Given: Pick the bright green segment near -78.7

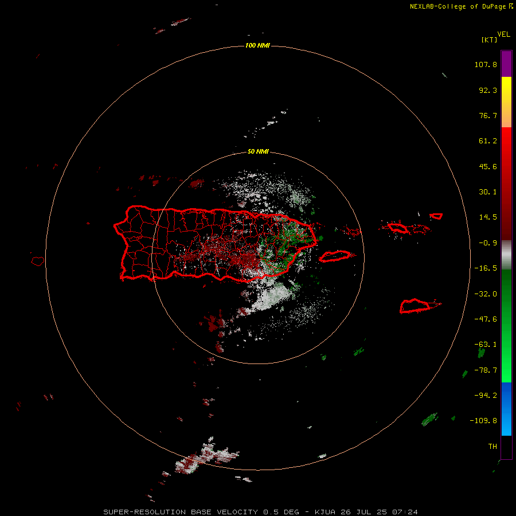Looking at the screenshot, I should tap(506, 369).
